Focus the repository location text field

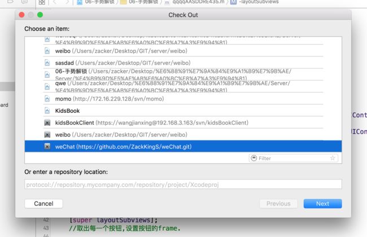183,185
